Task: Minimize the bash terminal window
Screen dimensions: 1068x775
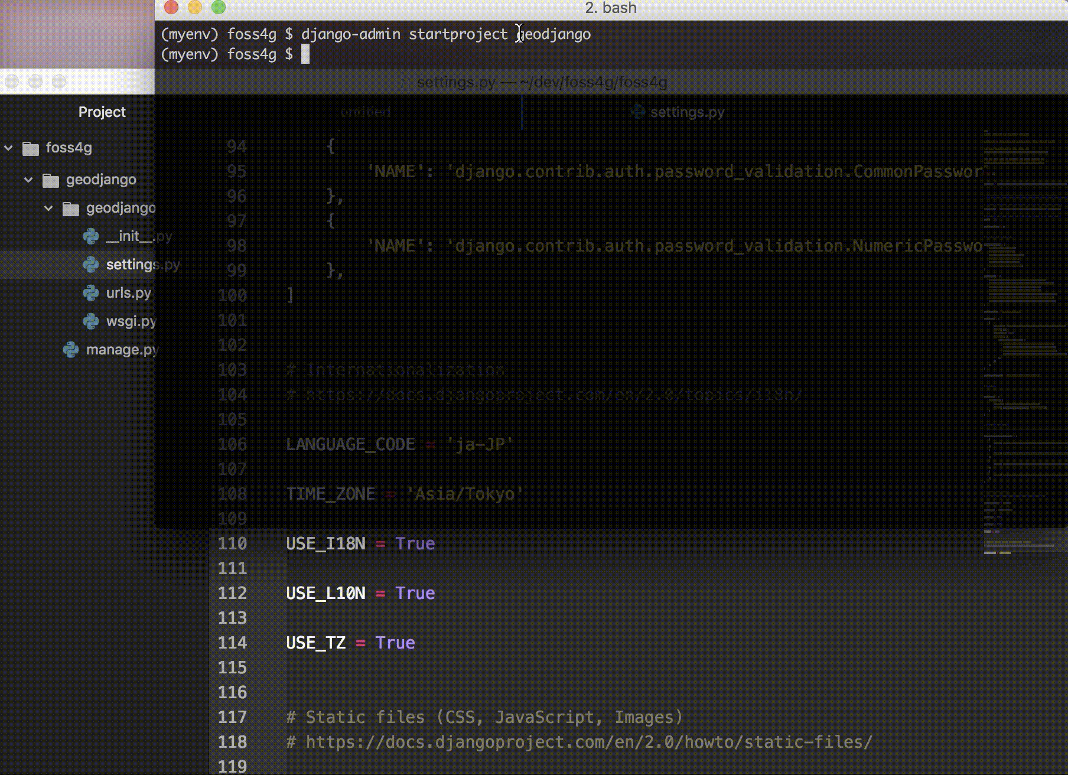Action: click(195, 7)
